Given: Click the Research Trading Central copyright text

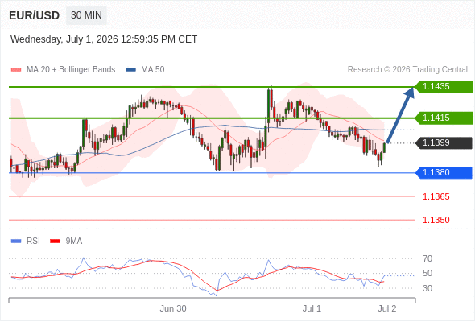Looking at the screenshot, I should [x=407, y=70].
